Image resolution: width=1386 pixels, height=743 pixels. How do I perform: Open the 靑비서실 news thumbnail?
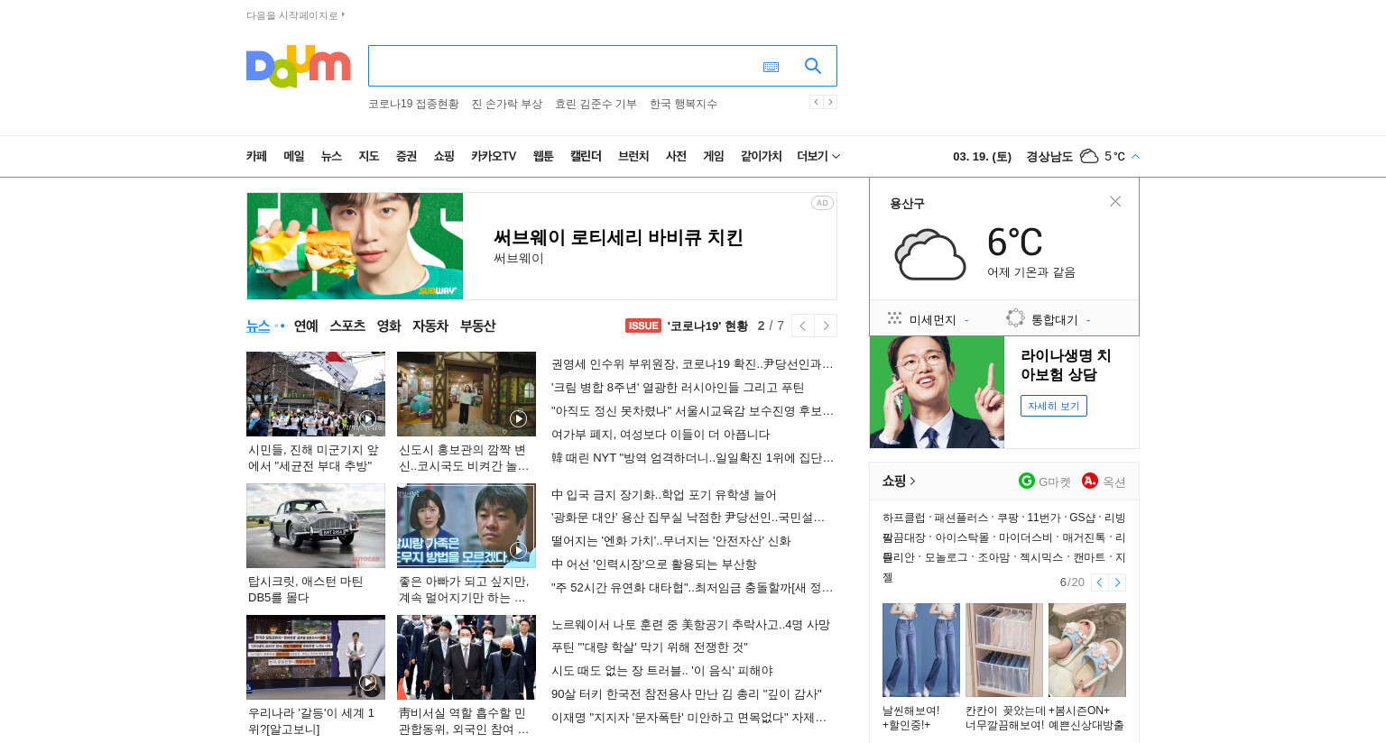467,657
